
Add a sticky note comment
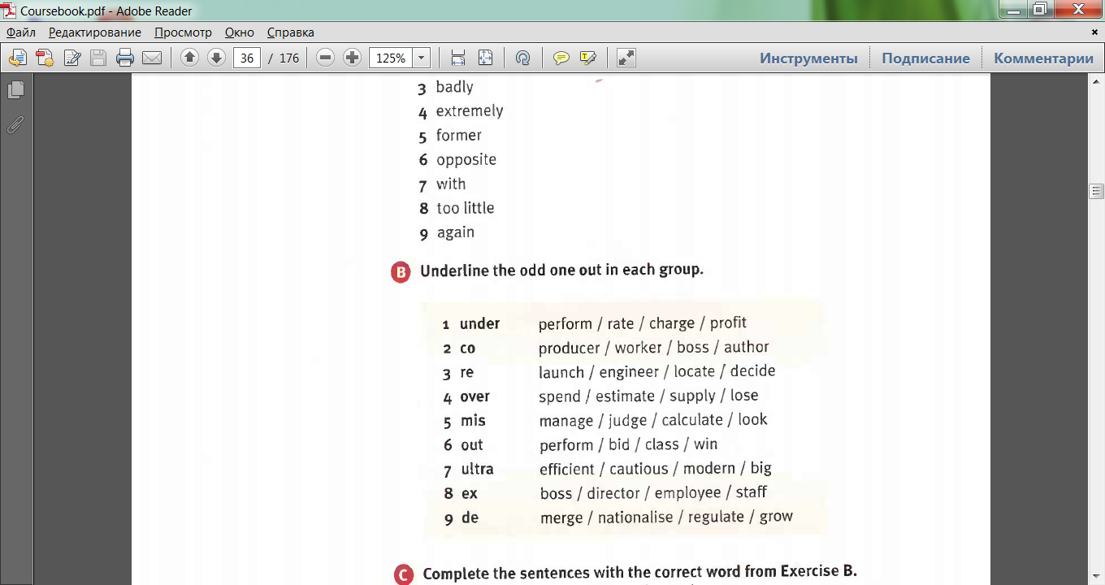[x=561, y=58]
